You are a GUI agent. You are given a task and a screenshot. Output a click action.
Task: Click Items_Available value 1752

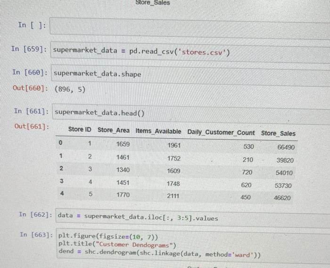point(174,158)
